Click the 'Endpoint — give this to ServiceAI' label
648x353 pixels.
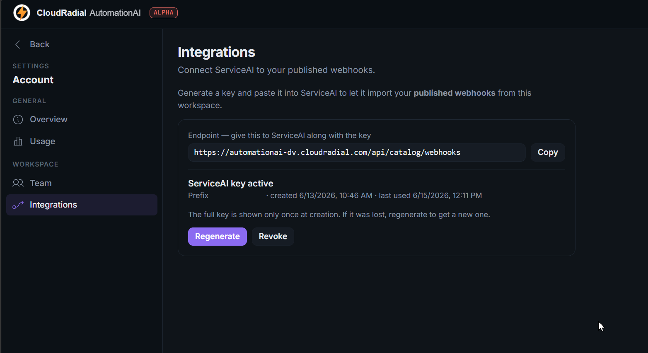tap(279, 135)
